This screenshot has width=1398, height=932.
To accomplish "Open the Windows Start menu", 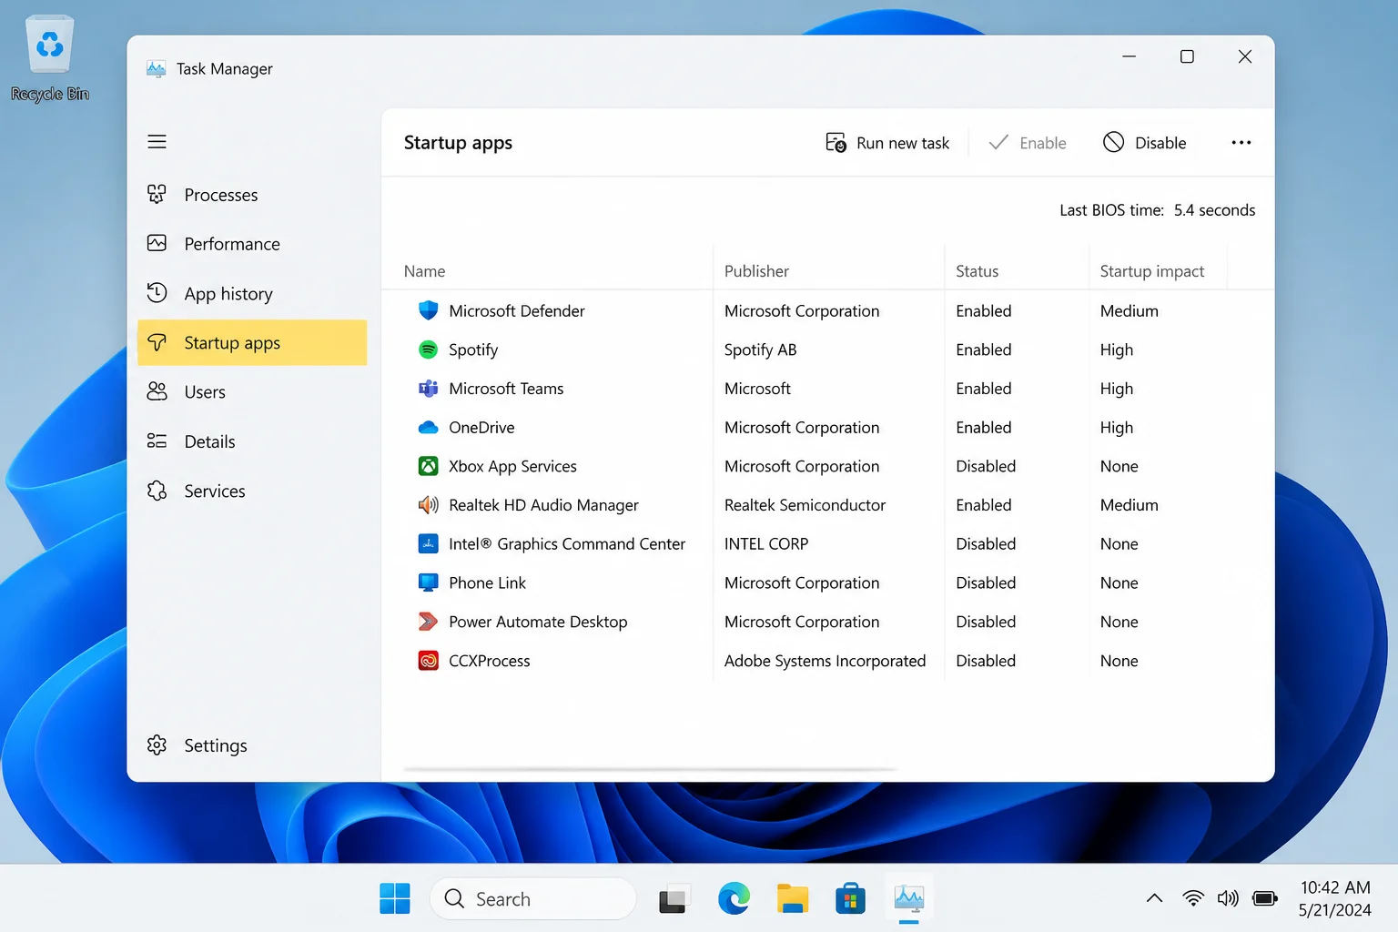I will (x=395, y=899).
